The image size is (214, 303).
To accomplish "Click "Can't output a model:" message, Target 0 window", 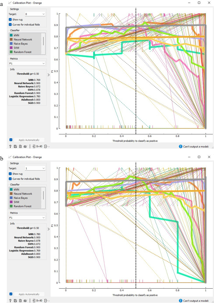I will pyautogui.click(x=196, y=147).
